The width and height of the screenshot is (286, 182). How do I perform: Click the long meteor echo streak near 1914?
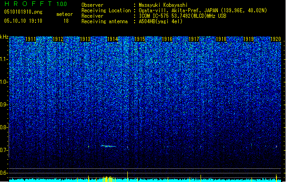click(108, 146)
